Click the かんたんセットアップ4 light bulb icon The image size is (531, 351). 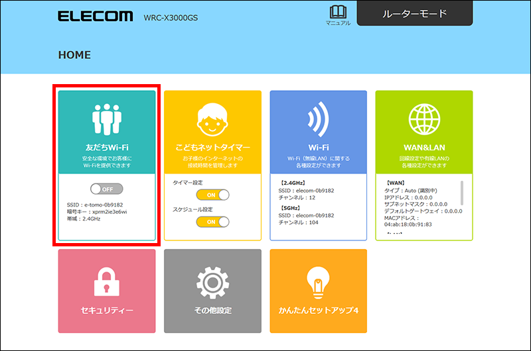click(318, 282)
